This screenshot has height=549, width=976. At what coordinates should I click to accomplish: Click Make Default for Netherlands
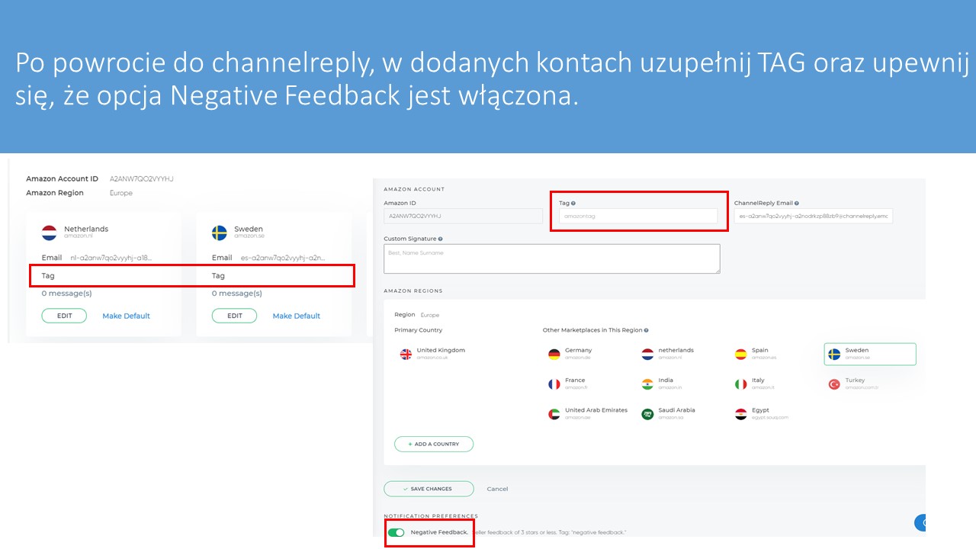pyautogui.click(x=127, y=316)
